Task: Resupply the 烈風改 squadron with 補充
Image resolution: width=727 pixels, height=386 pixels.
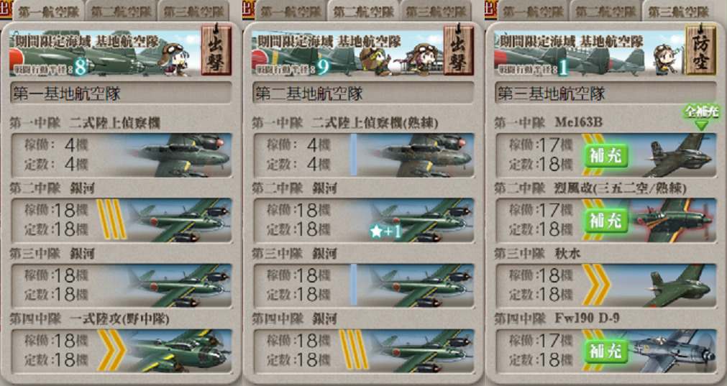Action: pos(605,221)
